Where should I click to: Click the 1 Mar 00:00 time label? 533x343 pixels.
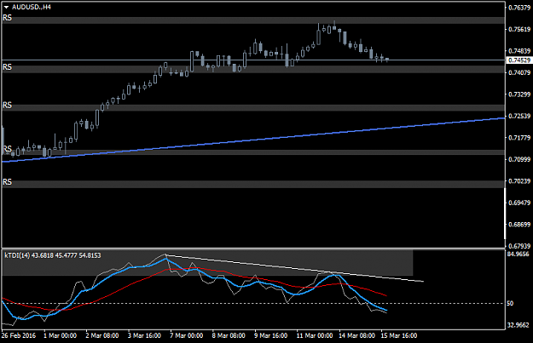pos(61,335)
